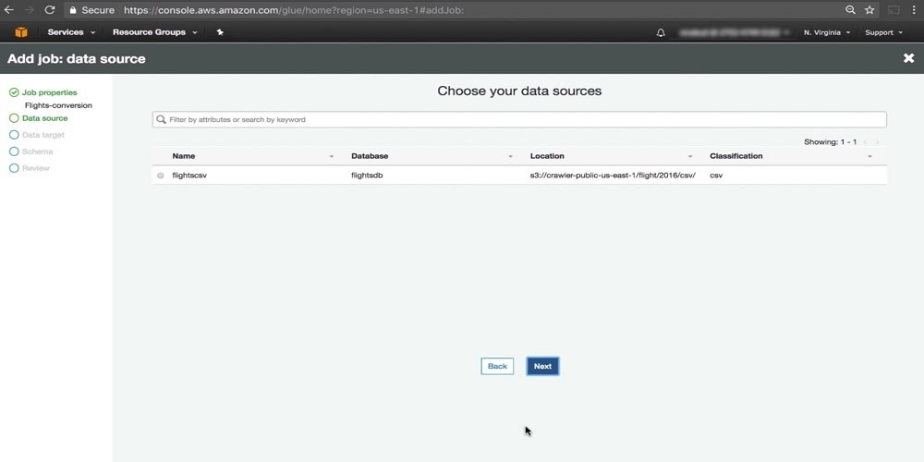Select the flightscsv radio button

tap(161, 176)
